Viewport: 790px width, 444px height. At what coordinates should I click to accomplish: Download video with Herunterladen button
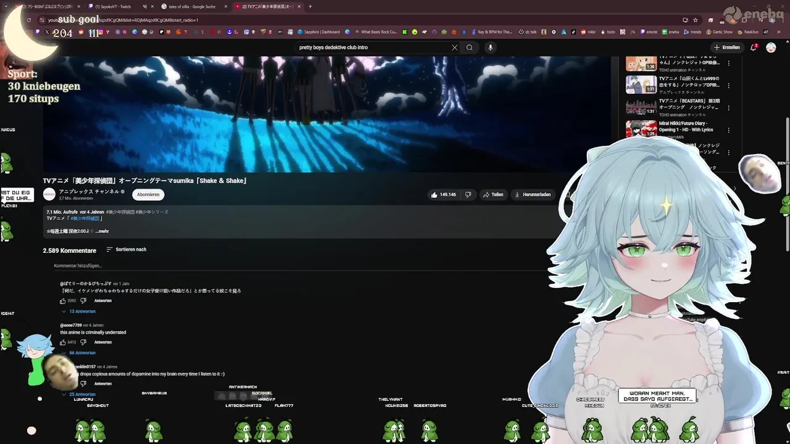pos(533,195)
